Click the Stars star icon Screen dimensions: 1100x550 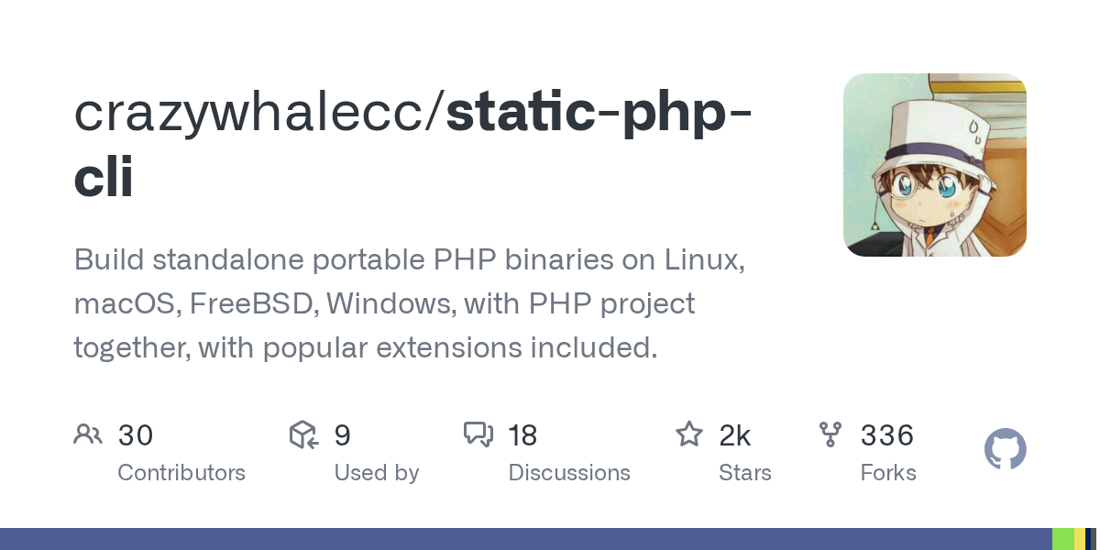[x=688, y=434]
